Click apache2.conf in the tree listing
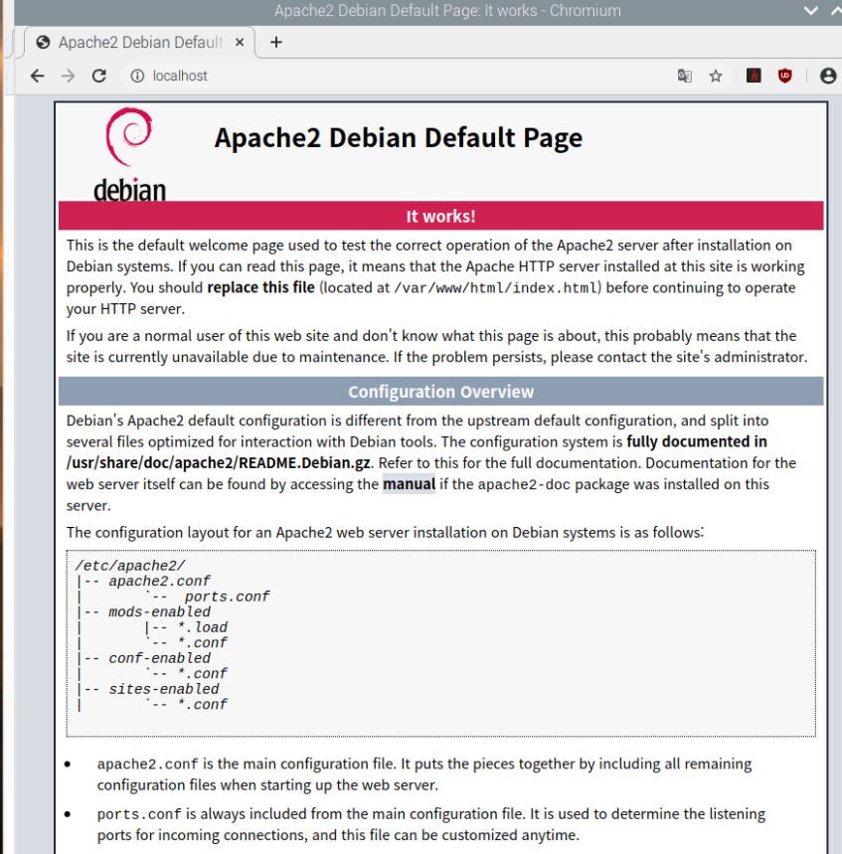842x854 pixels. click(x=159, y=582)
